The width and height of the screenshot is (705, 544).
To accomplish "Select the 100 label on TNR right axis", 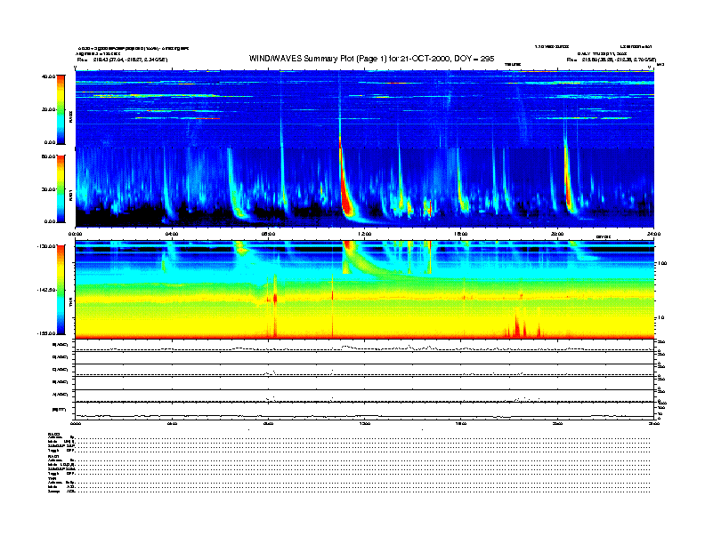I will (x=662, y=263).
